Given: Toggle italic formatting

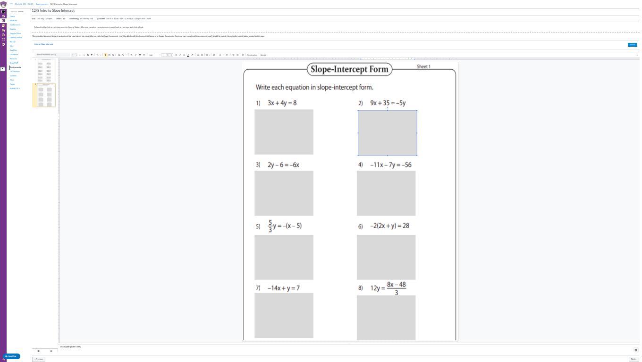Looking at the screenshot, I should 180,55.
